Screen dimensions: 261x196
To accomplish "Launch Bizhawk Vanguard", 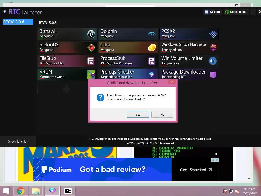I will [x=67, y=34].
